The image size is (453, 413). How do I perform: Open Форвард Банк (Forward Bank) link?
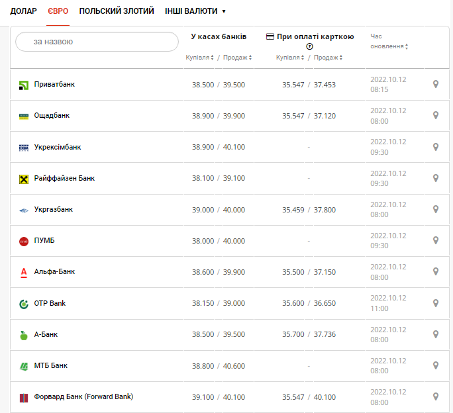(x=83, y=397)
